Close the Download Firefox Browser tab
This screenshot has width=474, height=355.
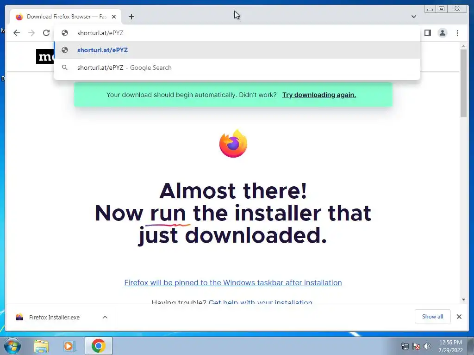[x=114, y=17]
